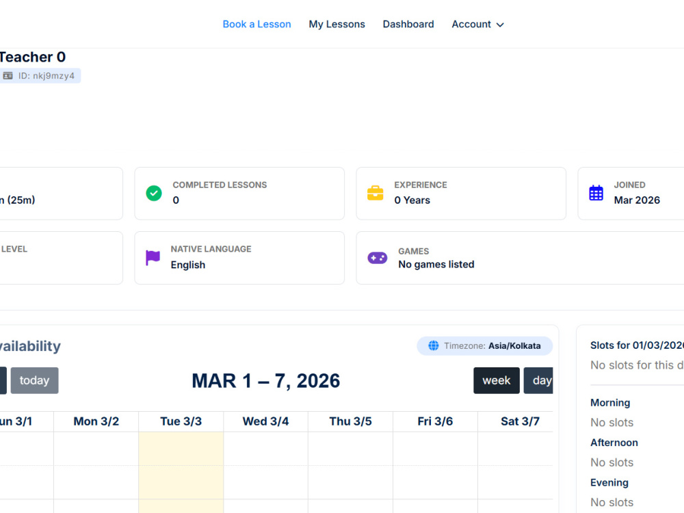Select the Mon 3/2 column header
The height and width of the screenshot is (513, 684).
point(96,421)
